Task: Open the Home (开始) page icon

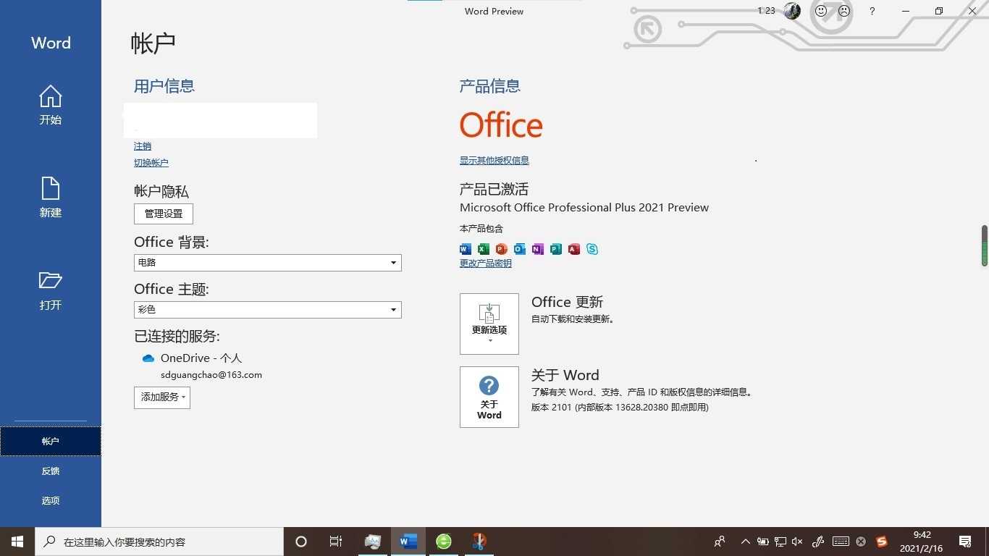Action: 51,96
